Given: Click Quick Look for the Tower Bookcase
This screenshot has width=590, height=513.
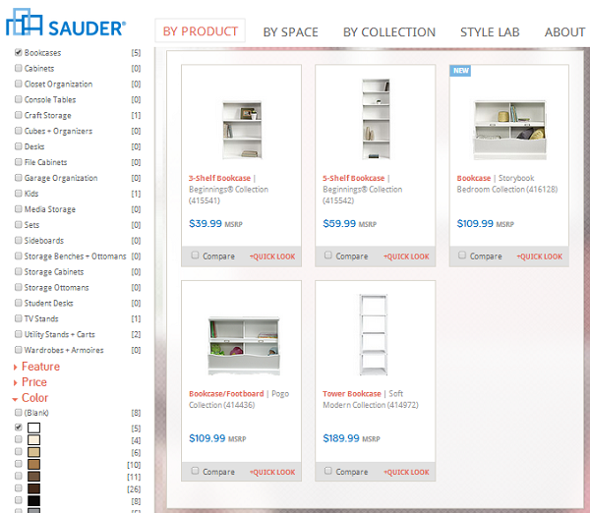Looking at the screenshot, I should [405, 472].
